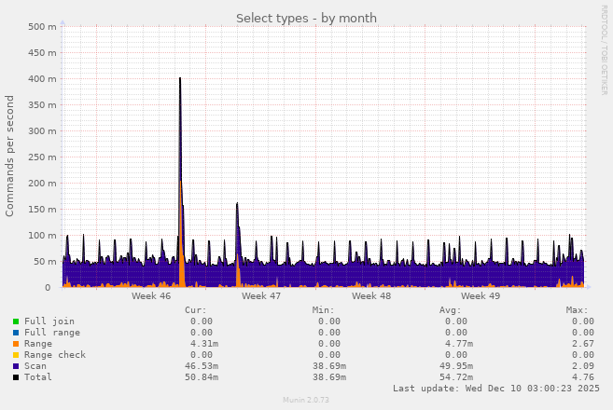Select the Week 46 x-axis label

(x=151, y=296)
